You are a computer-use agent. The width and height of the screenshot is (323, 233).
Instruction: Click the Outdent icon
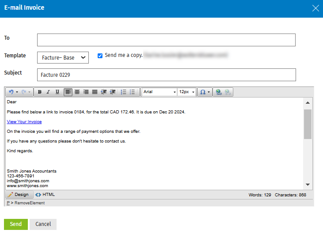click(x=113, y=92)
